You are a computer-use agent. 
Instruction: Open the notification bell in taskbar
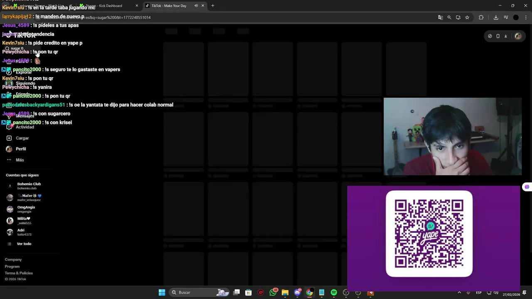[x=525, y=292]
